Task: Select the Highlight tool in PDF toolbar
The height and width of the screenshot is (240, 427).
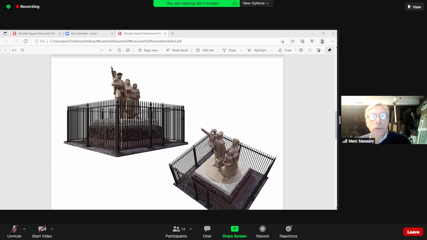Action: coord(257,50)
